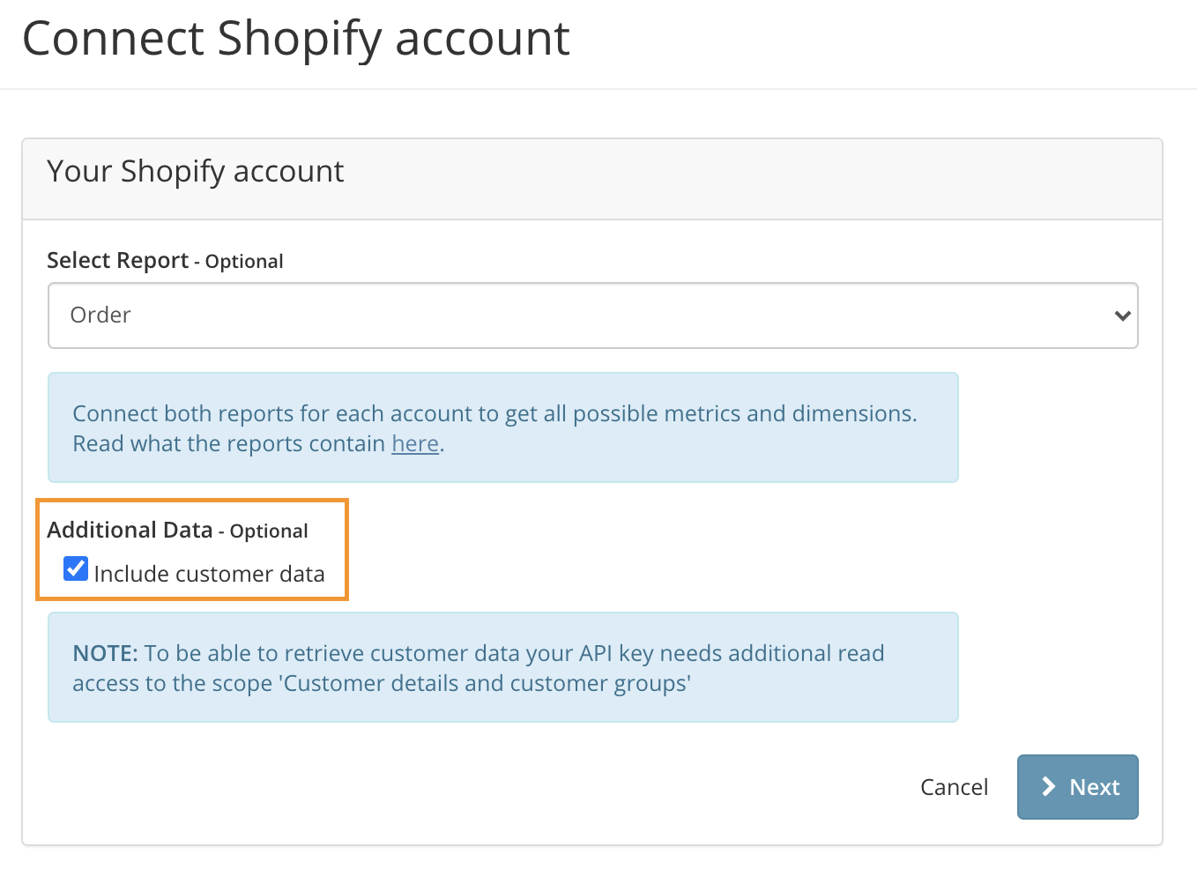The width and height of the screenshot is (1197, 869).
Task: Click the 'Connect Shopify account' page title
Action: (x=296, y=39)
